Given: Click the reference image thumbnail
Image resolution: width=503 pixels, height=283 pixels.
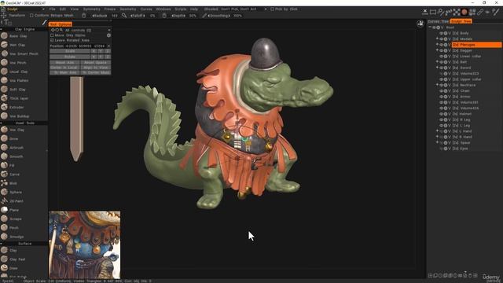Looking at the screenshot, I should point(85,244).
